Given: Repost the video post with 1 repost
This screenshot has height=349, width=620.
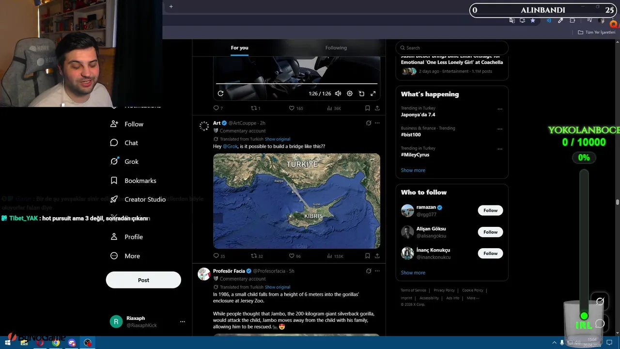Looking at the screenshot, I should tap(255, 108).
